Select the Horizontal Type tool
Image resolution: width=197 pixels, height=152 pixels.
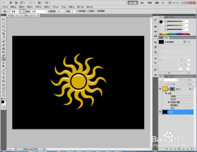point(4,74)
